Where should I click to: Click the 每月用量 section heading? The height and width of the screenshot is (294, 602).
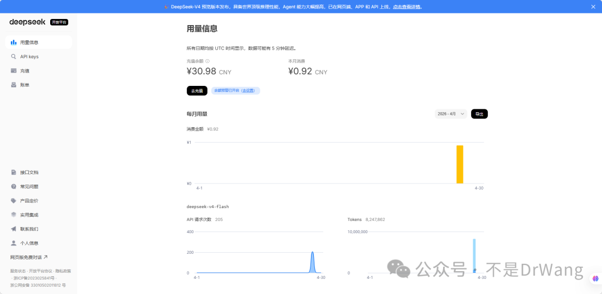click(197, 114)
